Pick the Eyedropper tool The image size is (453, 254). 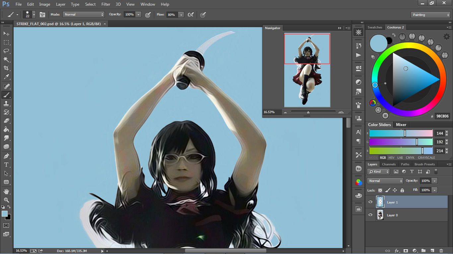[x=6, y=77]
